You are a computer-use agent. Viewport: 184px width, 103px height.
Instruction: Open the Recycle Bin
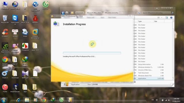(5, 19)
